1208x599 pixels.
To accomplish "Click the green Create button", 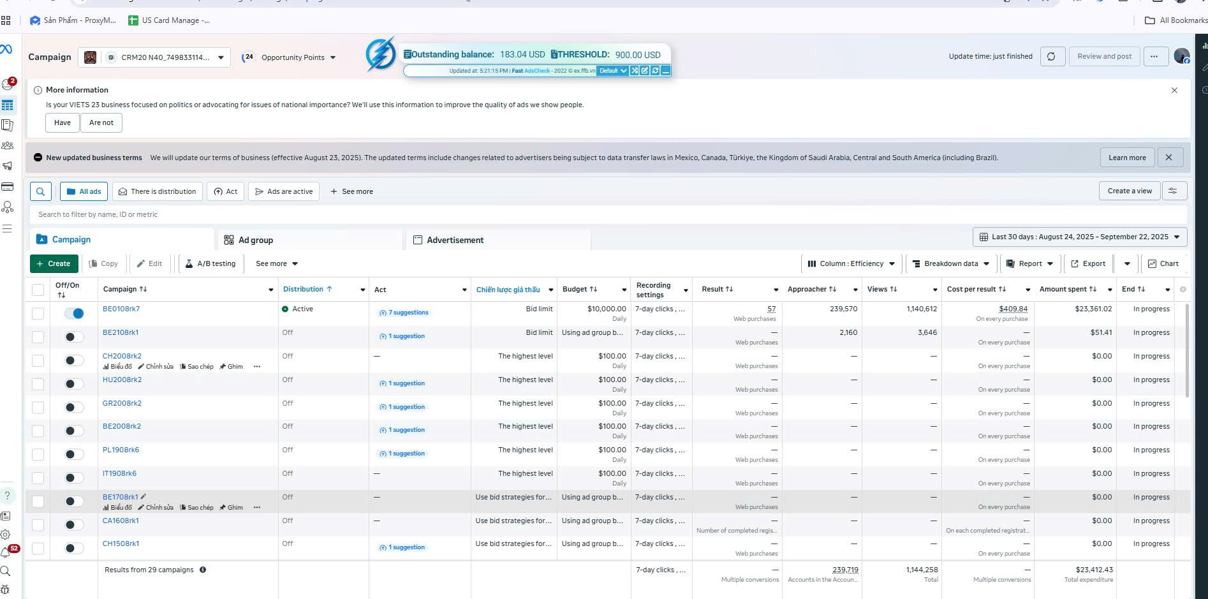I will click(x=54, y=264).
